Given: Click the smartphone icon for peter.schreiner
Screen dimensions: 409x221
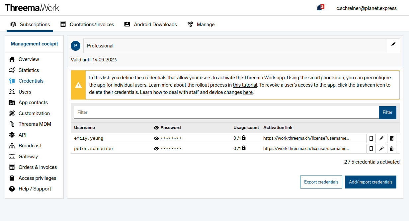Looking at the screenshot, I should point(371,149).
